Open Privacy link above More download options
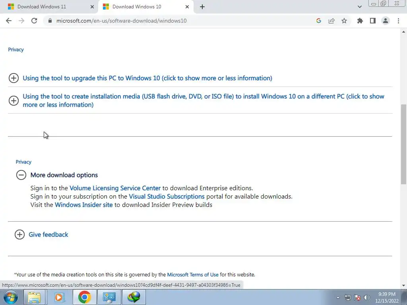407x305 pixels. [23, 162]
